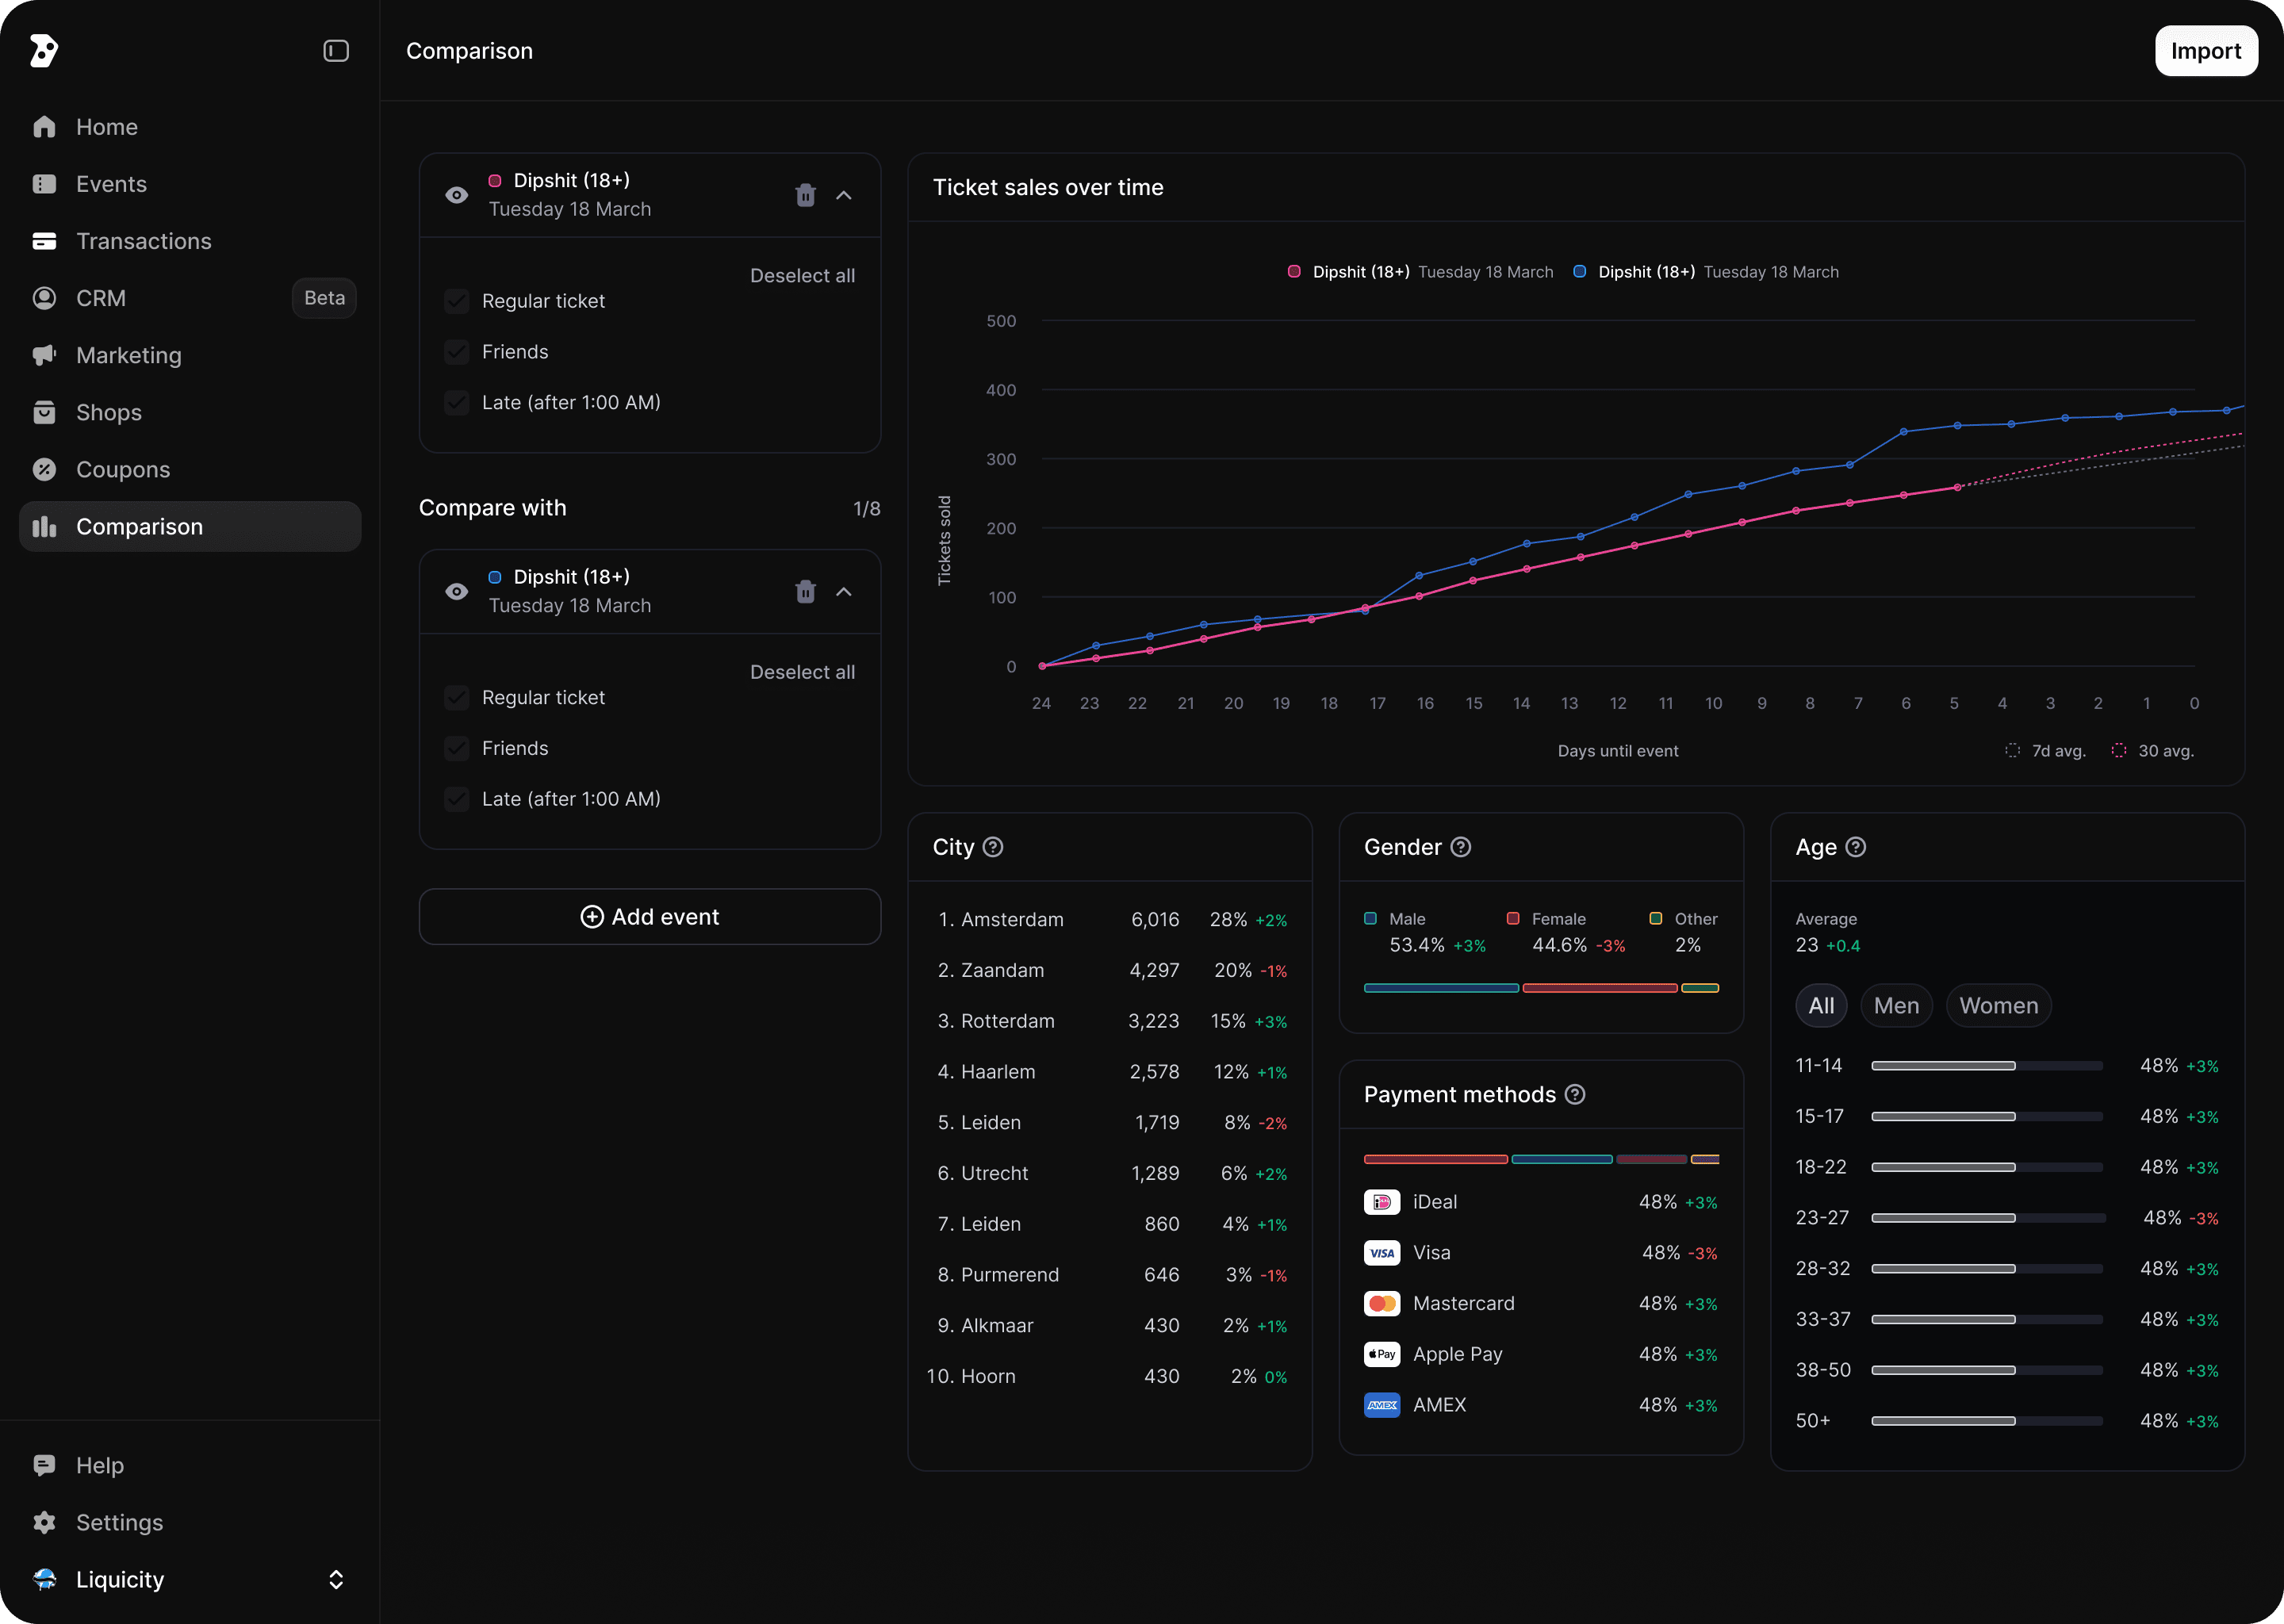Screen dimensions: 2284x1624
Task: Open the City help tooltip icon
Action: pos(993,847)
